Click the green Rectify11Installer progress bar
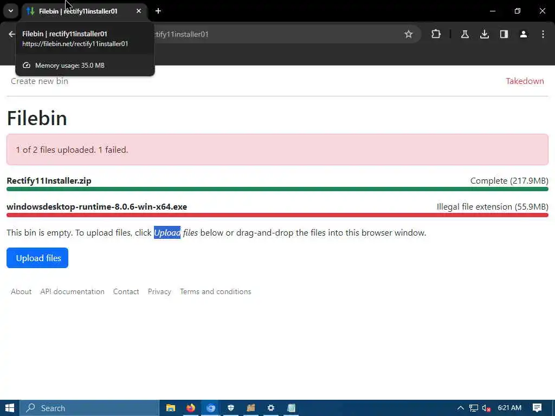The width and height of the screenshot is (555, 416). [x=277, y=189]
